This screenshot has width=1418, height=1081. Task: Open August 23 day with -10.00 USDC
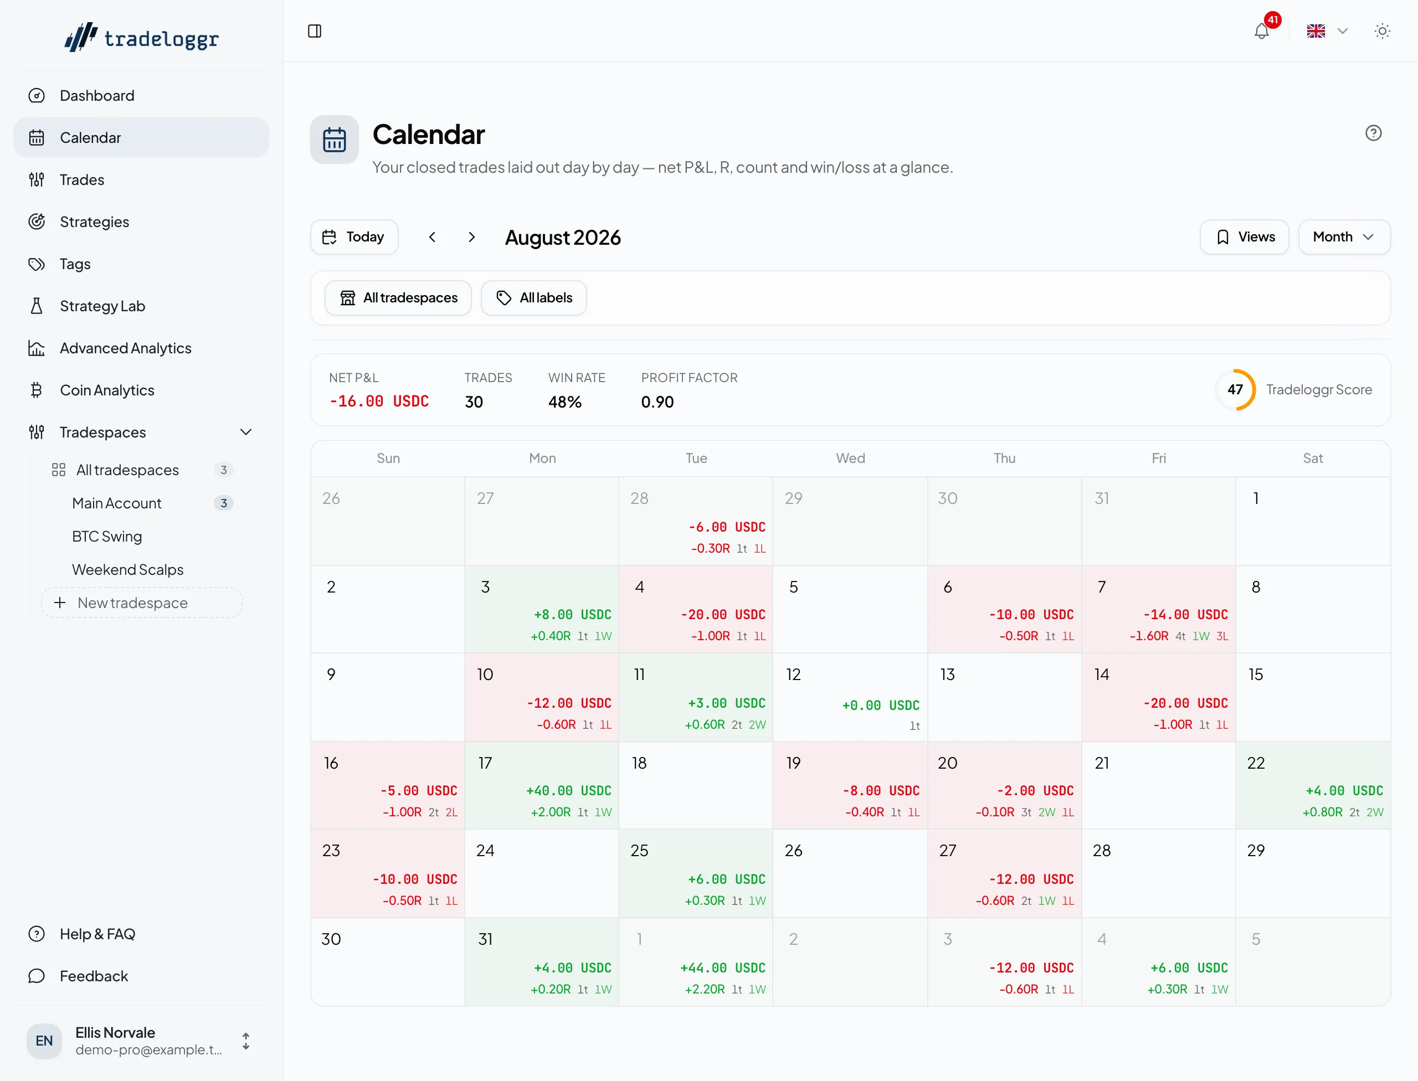(388, 874)
